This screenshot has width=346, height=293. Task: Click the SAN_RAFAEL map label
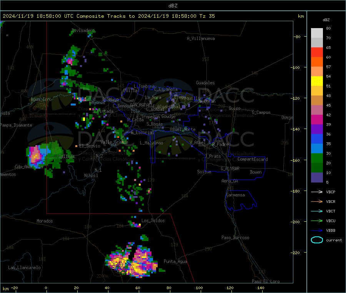click(141, 105)
